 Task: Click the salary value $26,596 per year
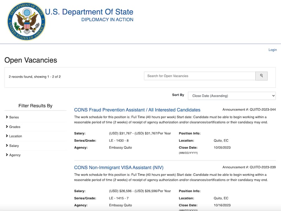click(x=140, y=191)
